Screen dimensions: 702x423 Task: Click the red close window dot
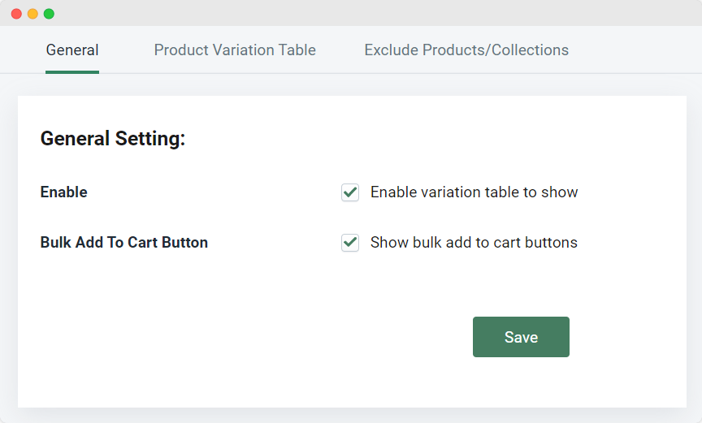click(x=16, y=14)
